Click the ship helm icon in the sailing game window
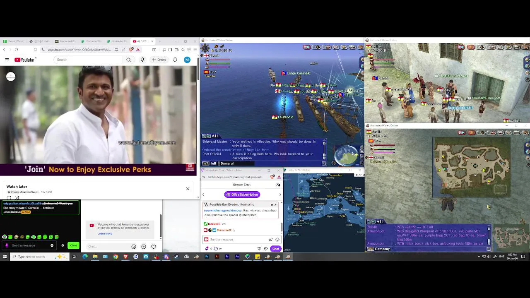The image size is (530, 298). [205, 48]
